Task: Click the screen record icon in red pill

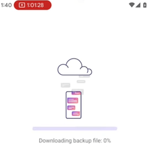Action: (22, 5)
